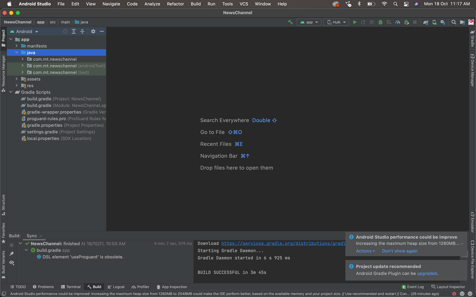Collapse NewsChannel: finished build node
Image resolution: width=476 pixels, height=297 pixels.
[20, 244]
